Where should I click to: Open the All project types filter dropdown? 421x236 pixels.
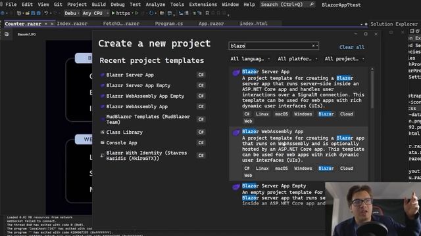[344, 59]
